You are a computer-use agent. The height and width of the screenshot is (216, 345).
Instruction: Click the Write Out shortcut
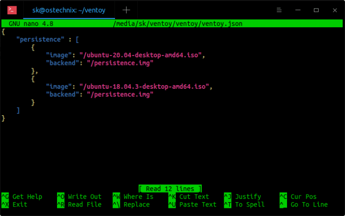tap(84, 196)
